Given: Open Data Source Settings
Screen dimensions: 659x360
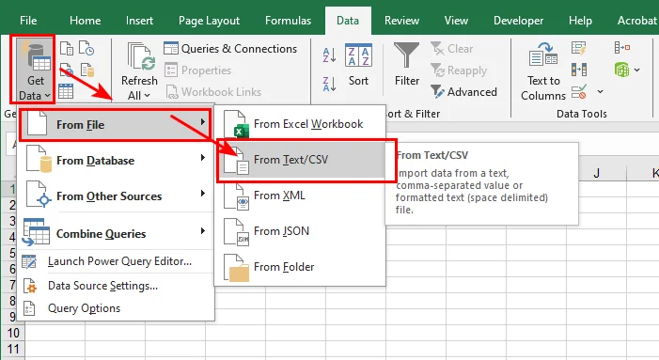Looking at the screenshot, I should (x=116, y=286).
